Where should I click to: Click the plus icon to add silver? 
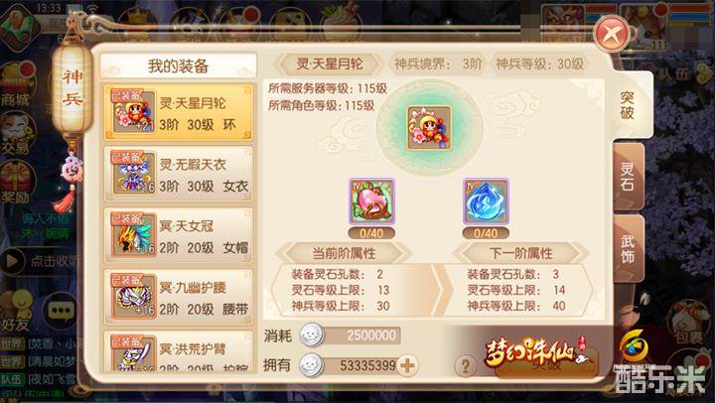[x=407, y=365]
